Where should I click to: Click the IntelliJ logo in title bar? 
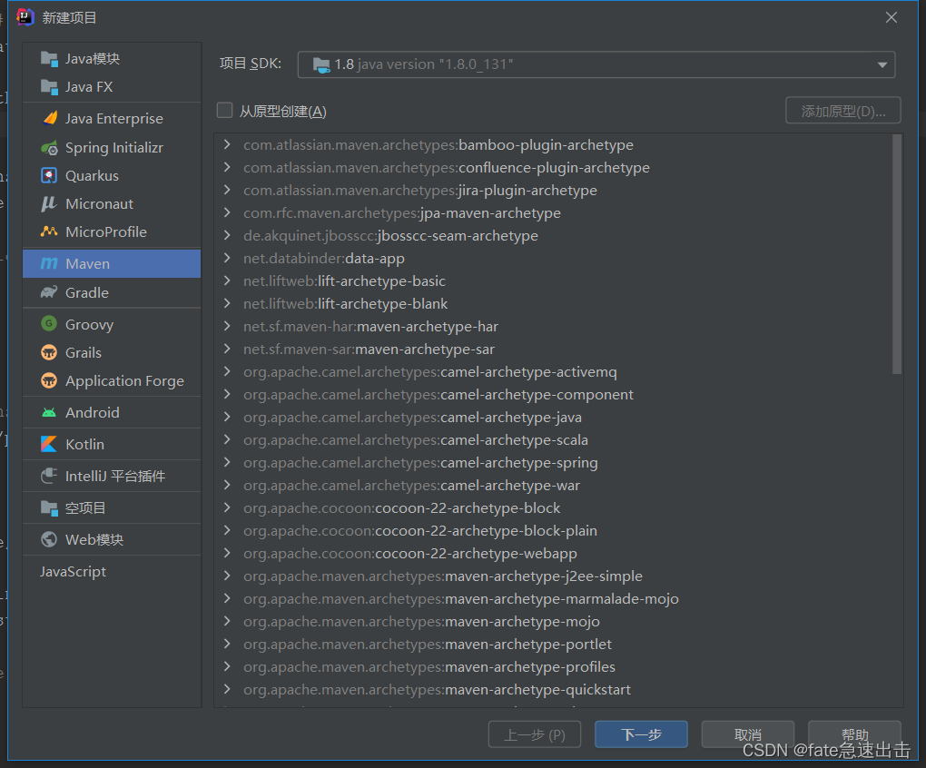[25, 17]
